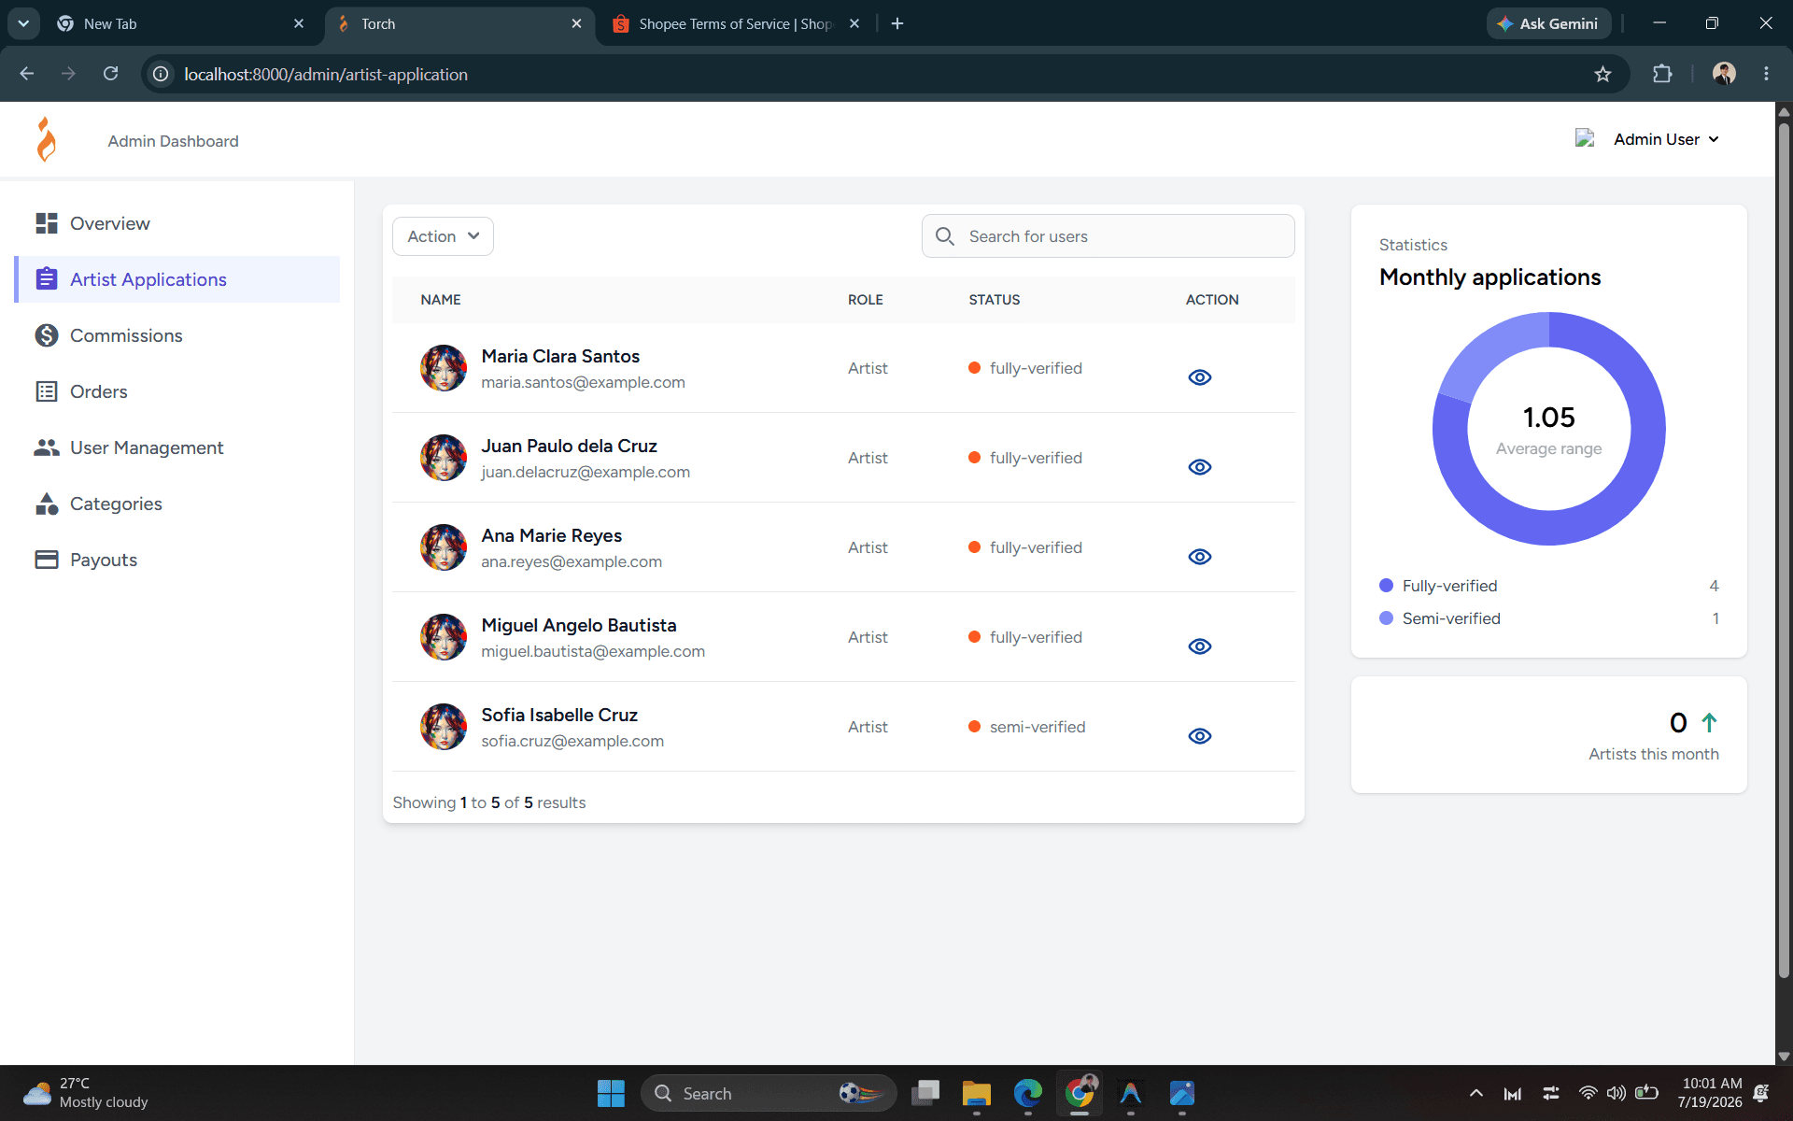The height and width of the screenshot is (1121, 1793).
Task: Focus the Search for users field
Action: click(1108, 236)
